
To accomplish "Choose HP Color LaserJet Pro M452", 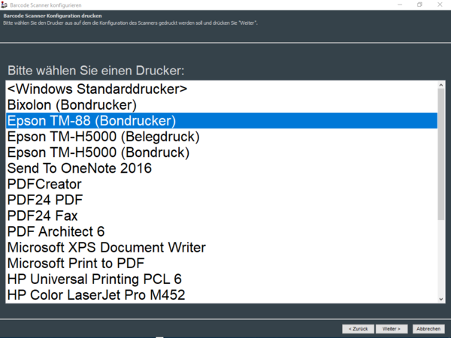I will pyautogui.click(x=96, y=294).
